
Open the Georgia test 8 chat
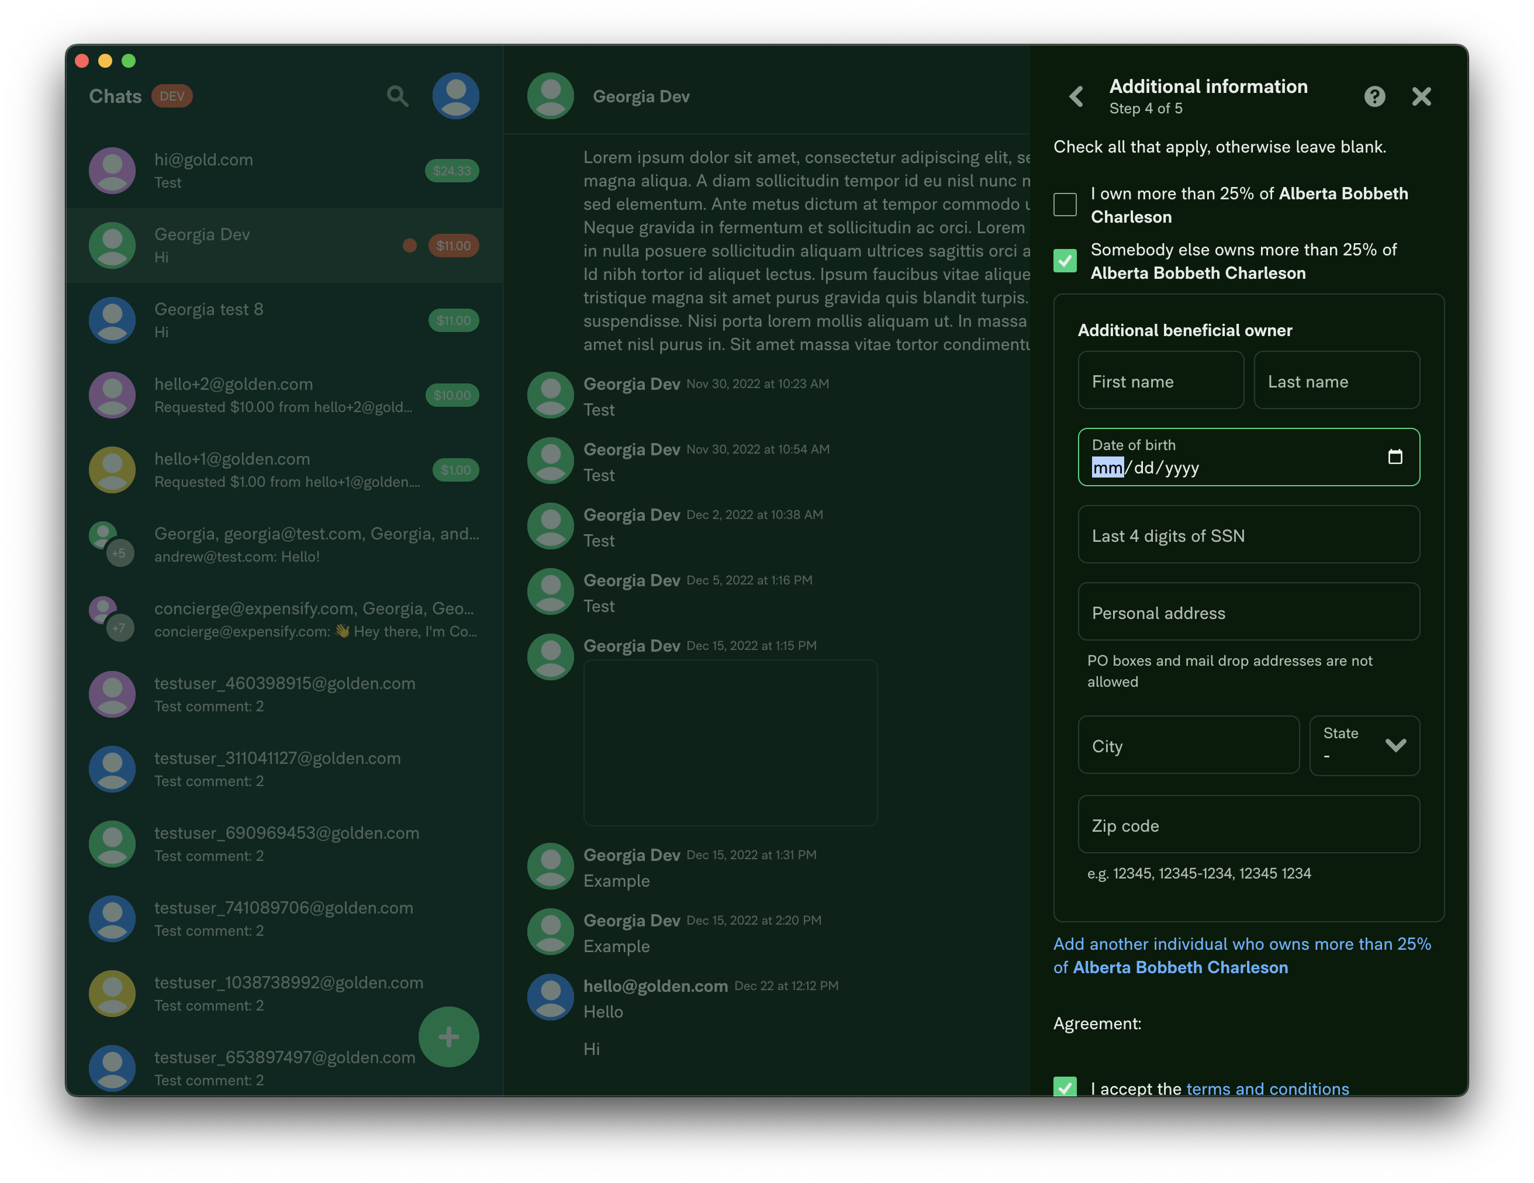pos(285,320)
